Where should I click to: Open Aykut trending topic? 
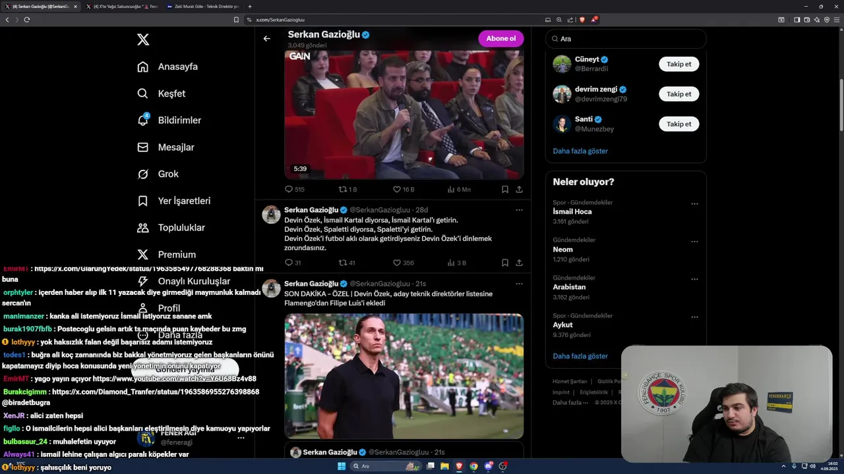pyautogui.click(x=562, y=325)
